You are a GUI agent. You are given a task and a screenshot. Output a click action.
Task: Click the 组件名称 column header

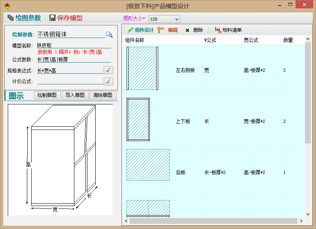point(163,40)
